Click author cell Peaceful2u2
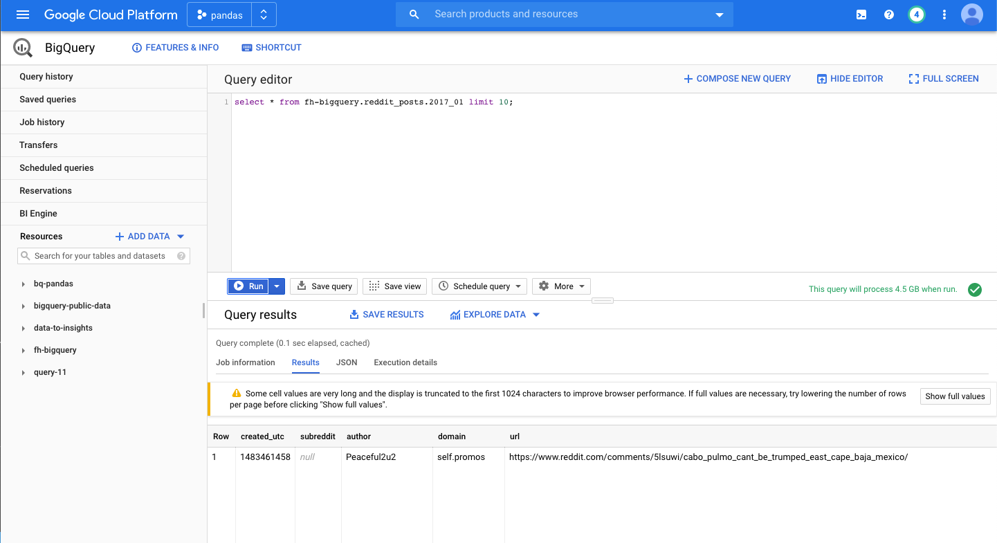This screenshot has width=997, height=543. tap(371, 457)
